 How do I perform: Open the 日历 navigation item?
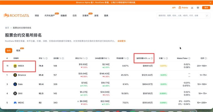[75, 16]
